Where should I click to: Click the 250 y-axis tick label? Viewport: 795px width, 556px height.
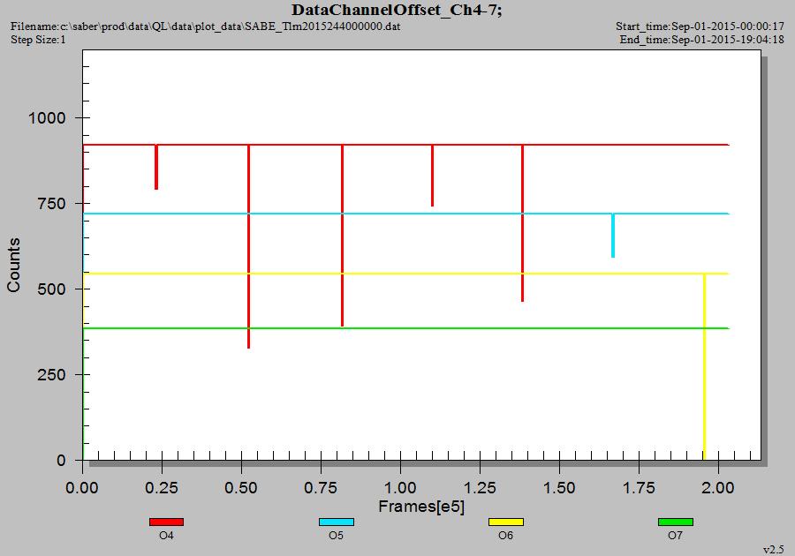pos(52,375)
